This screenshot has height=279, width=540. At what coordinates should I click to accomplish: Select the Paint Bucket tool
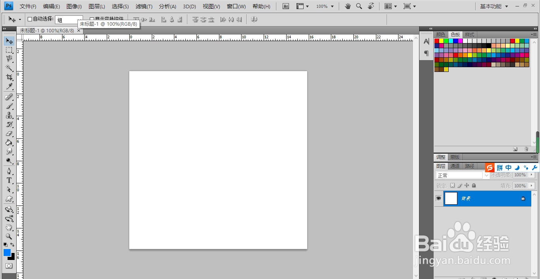(x=9, y=143)
